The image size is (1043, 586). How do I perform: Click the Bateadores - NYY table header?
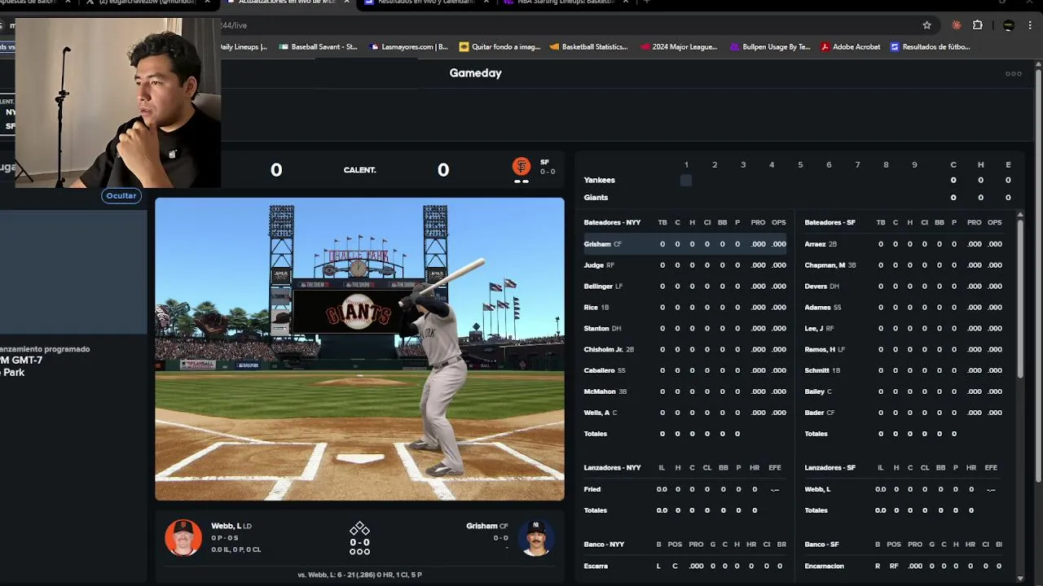[x=612, y=223]
